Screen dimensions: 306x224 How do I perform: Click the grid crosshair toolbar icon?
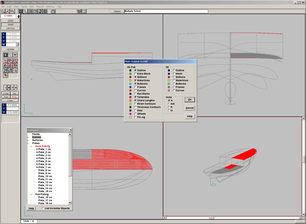(21, 11)
